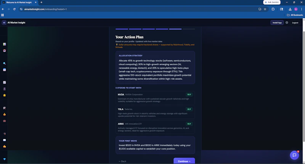Open the hammer and wrench tools icon
The height and width of the screenshot is (164, 305).
click(5, 108)
